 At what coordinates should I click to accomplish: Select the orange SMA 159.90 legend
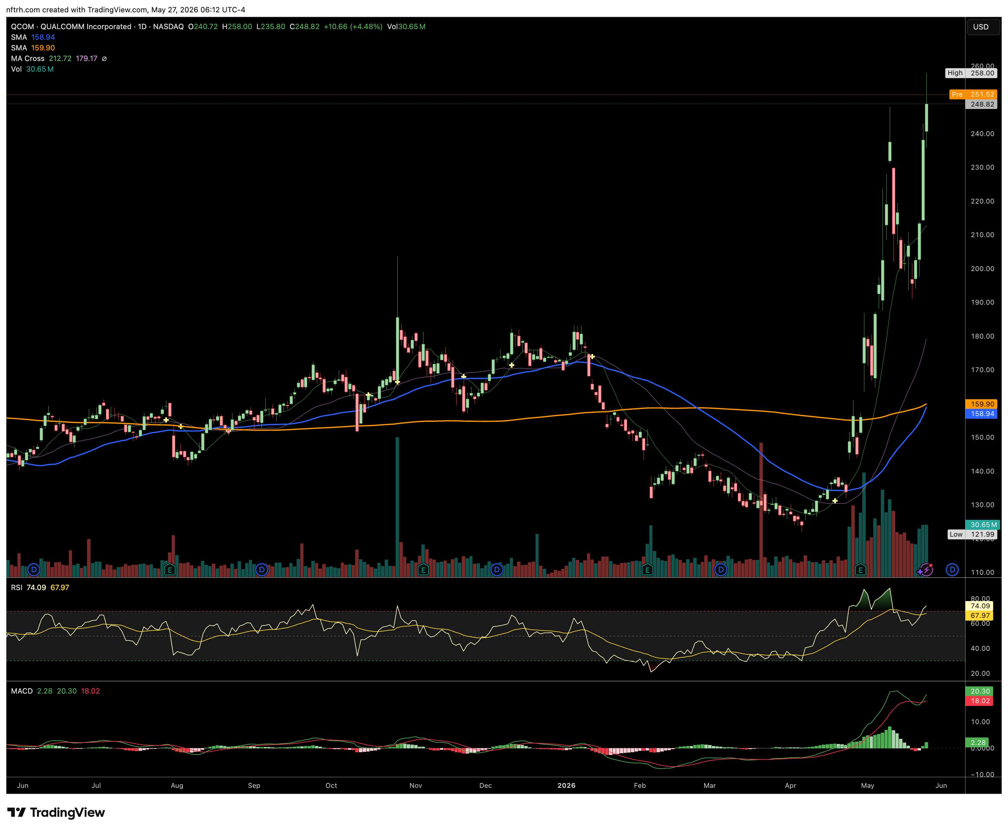33,48
